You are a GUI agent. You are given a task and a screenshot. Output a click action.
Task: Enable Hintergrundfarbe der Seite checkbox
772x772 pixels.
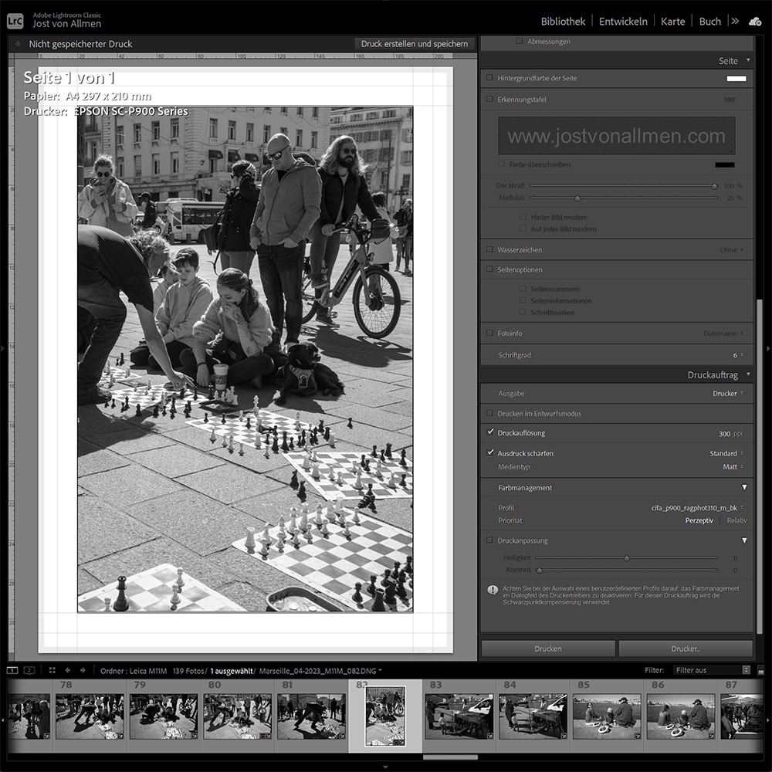pyautogui.click(x=489, y=78)
